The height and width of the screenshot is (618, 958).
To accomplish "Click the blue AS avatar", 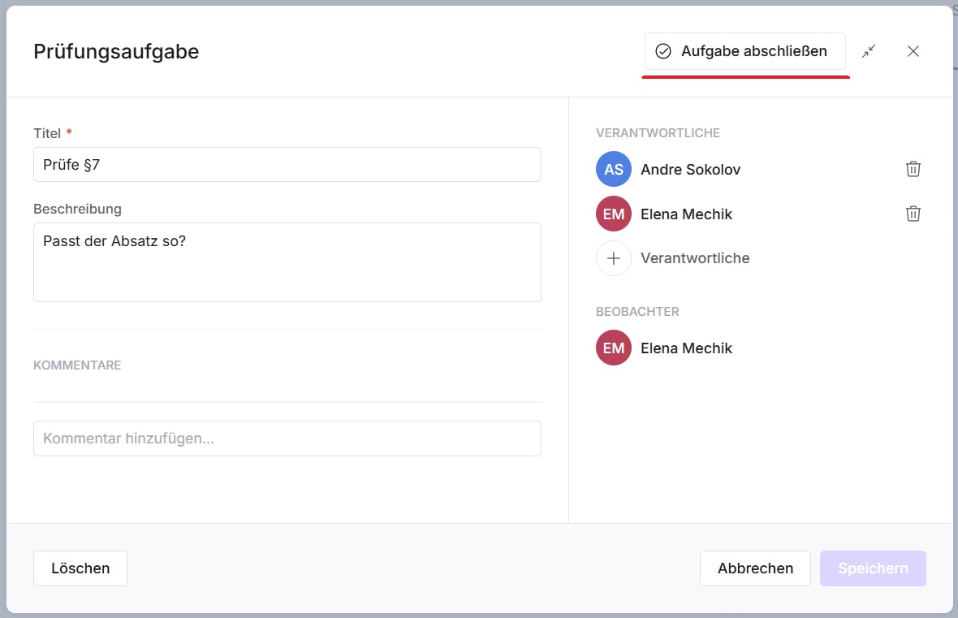I will (x=614, y=169).
